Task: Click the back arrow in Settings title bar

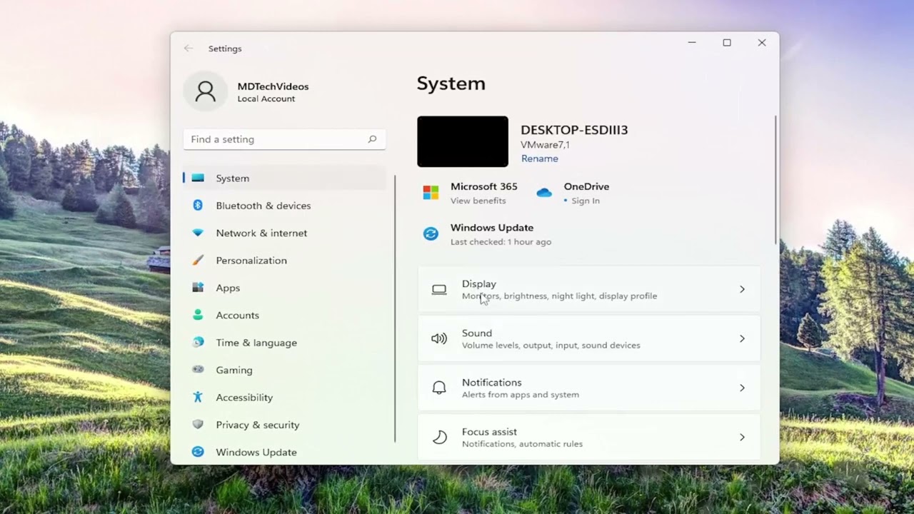Action: pyautogui.click(x=189, y=49)
